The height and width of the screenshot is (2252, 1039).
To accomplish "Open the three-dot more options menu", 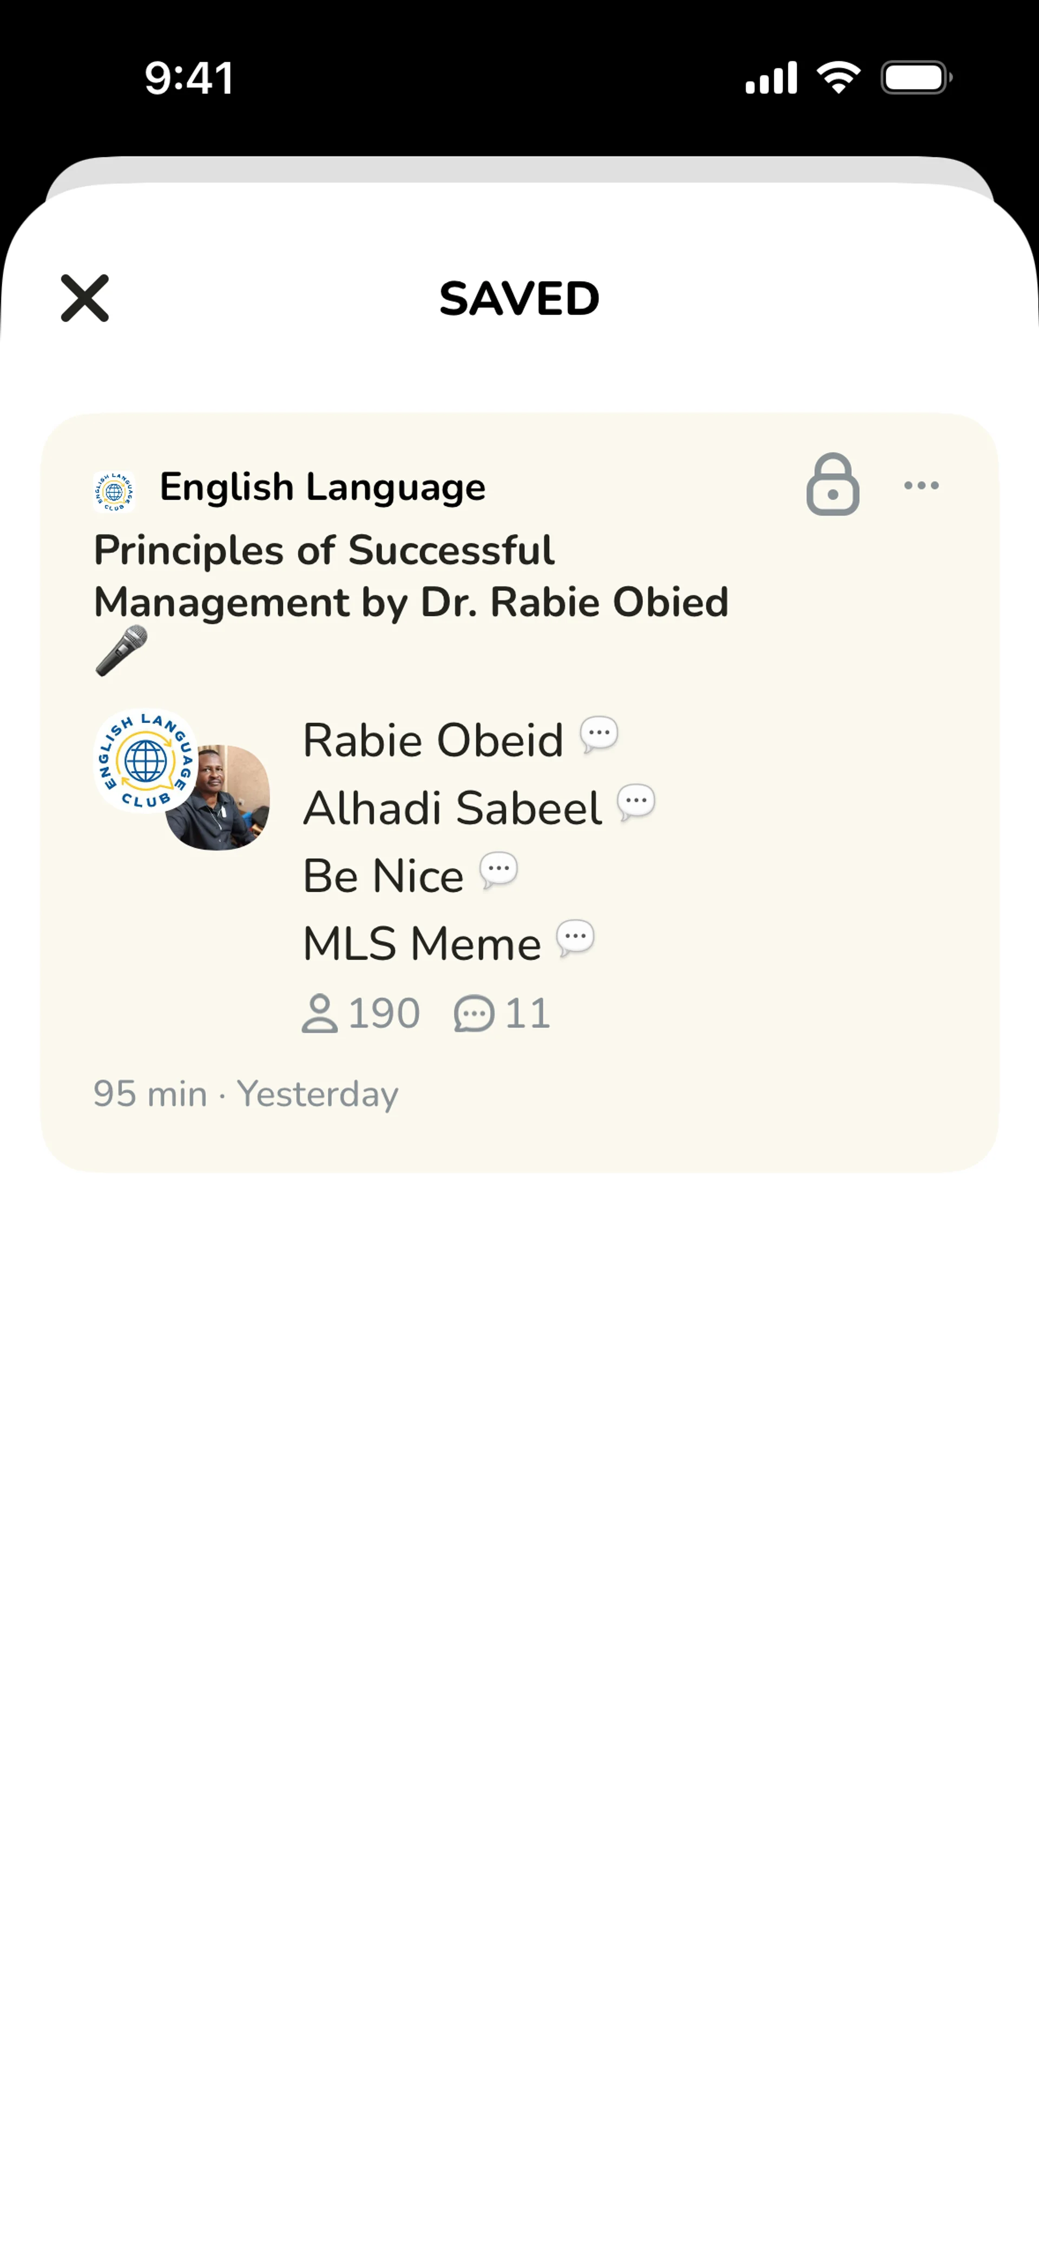I will click(x=921, y=485).
